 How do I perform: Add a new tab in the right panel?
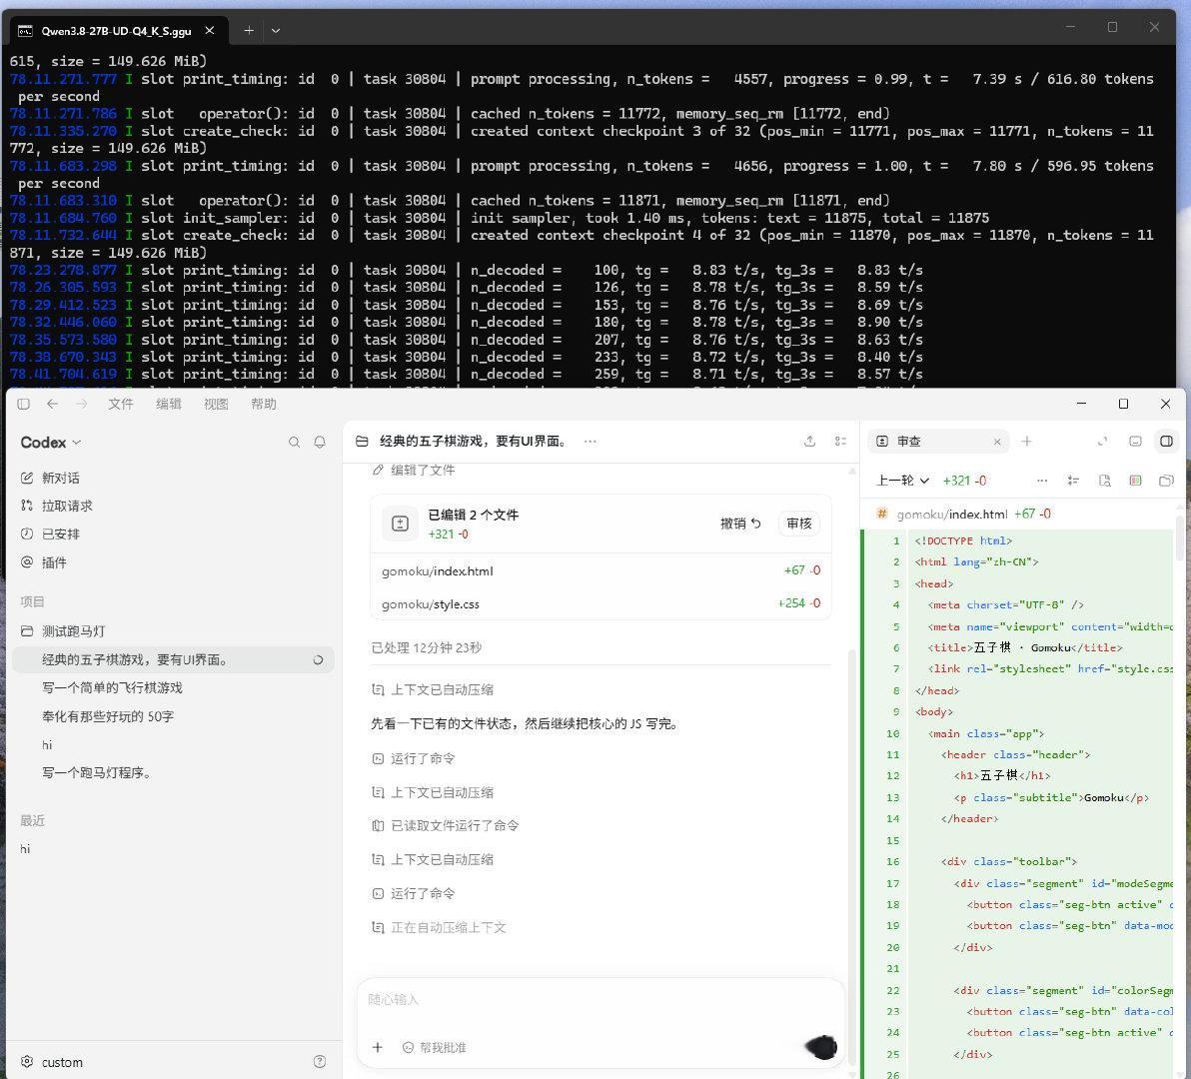point(1027,442)
